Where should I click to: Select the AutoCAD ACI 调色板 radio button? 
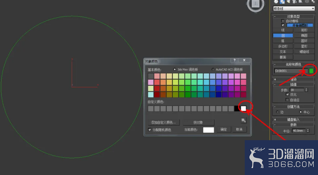(x=213, y=69)
